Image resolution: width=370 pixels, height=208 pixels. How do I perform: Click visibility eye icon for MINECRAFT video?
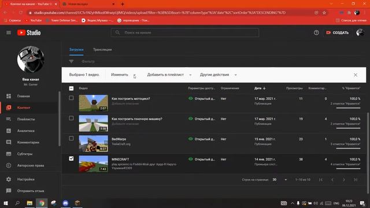pos(191,159)
